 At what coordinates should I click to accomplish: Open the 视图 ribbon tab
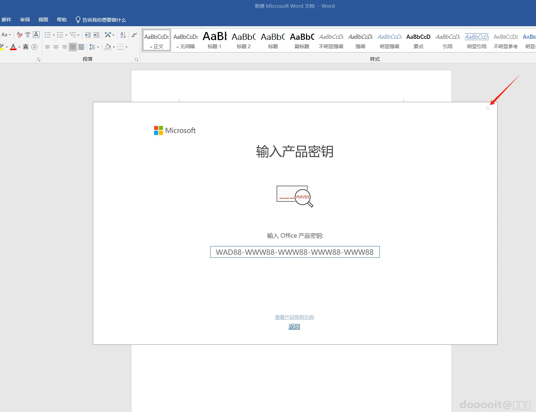click(43, 20)
